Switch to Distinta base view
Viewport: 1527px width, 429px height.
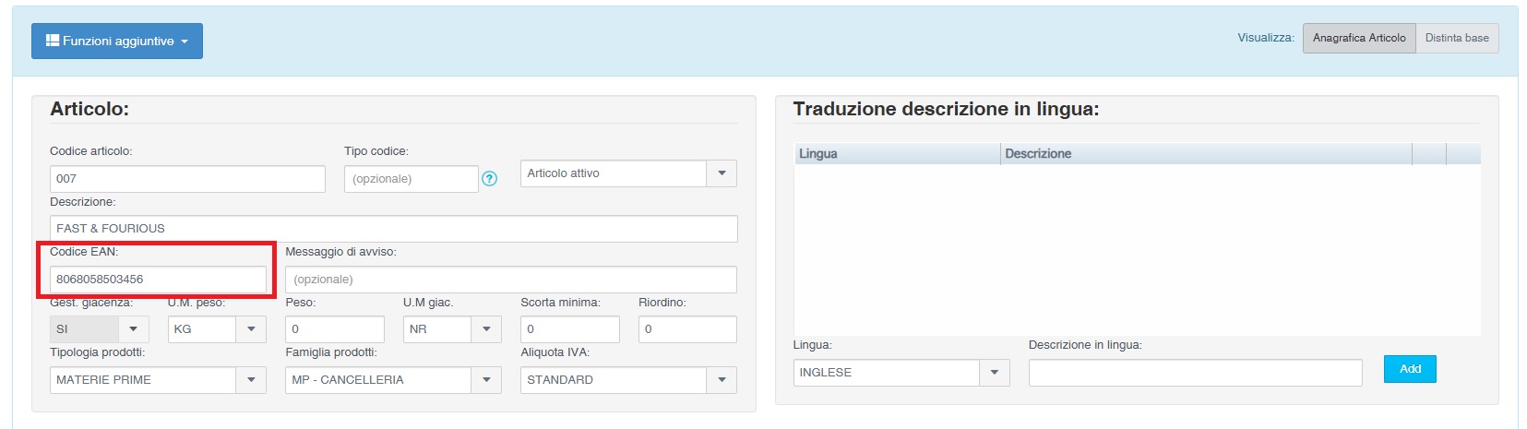tap(1456, 38)
